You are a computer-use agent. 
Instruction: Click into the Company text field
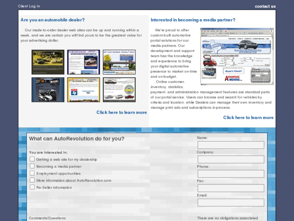pos(231,159)
